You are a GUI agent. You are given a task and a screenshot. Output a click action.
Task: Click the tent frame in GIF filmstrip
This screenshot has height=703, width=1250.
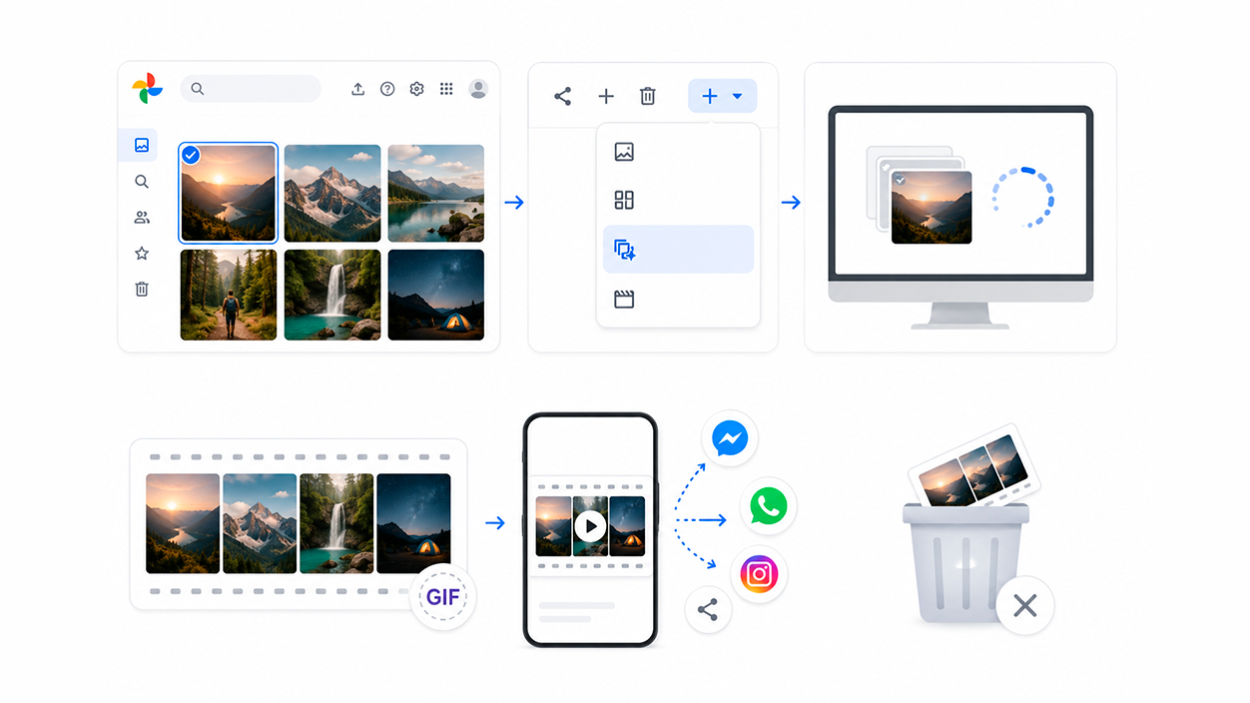click(413, 523)
